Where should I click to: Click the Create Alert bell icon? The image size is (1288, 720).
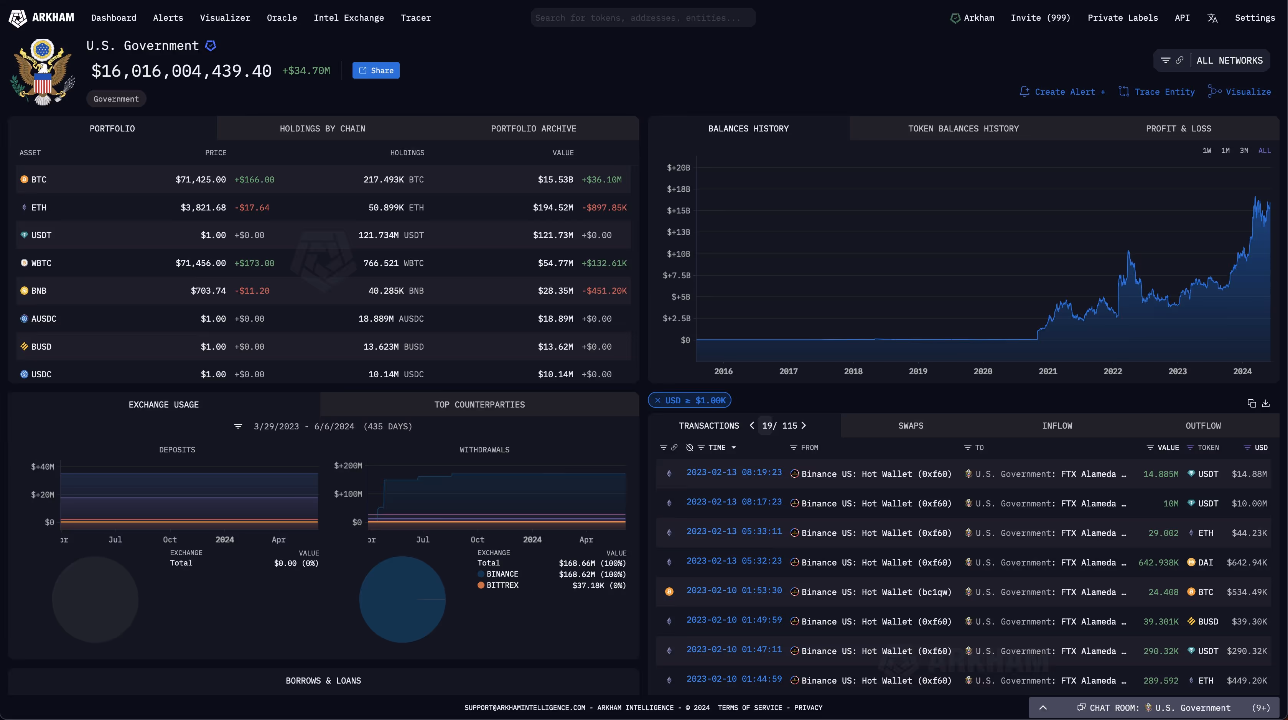[1024, 91]
